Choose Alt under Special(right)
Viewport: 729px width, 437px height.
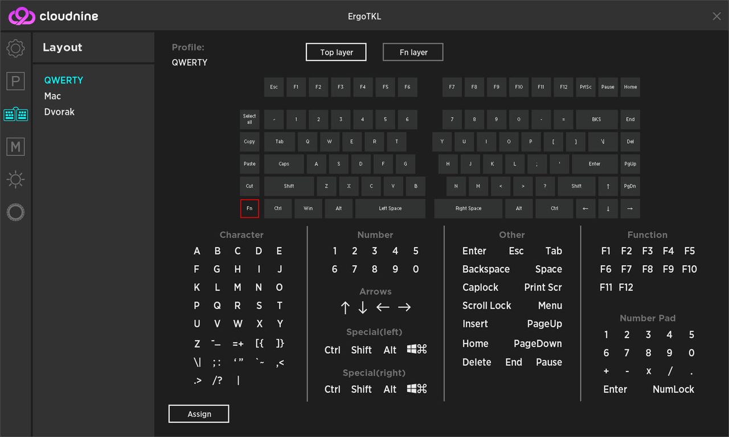coord(390,389)
